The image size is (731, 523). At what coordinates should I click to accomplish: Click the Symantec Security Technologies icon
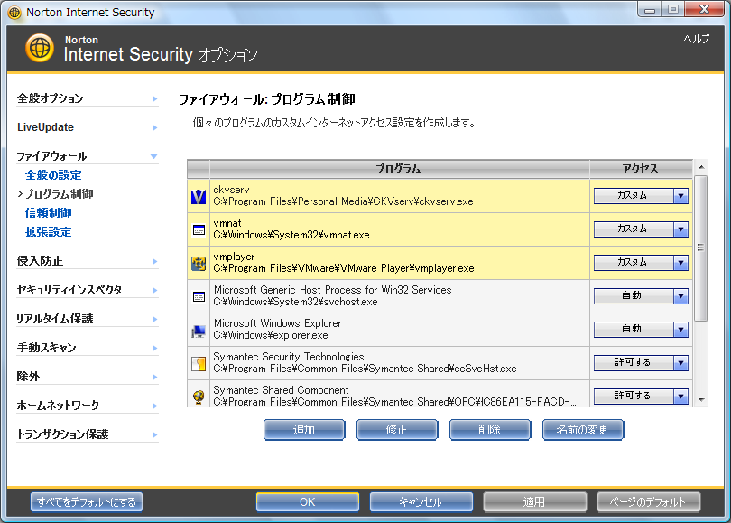pos(199,363)
